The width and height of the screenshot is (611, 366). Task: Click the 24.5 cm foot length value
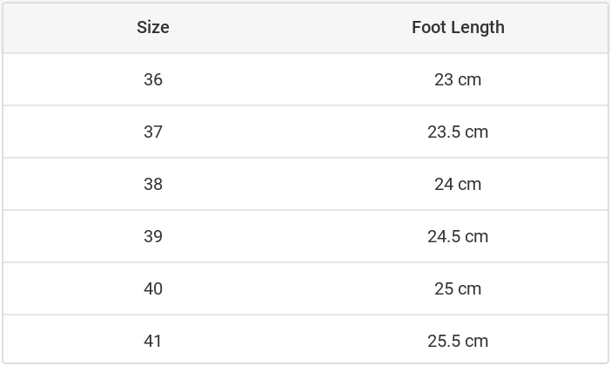(x=458, y=236)
